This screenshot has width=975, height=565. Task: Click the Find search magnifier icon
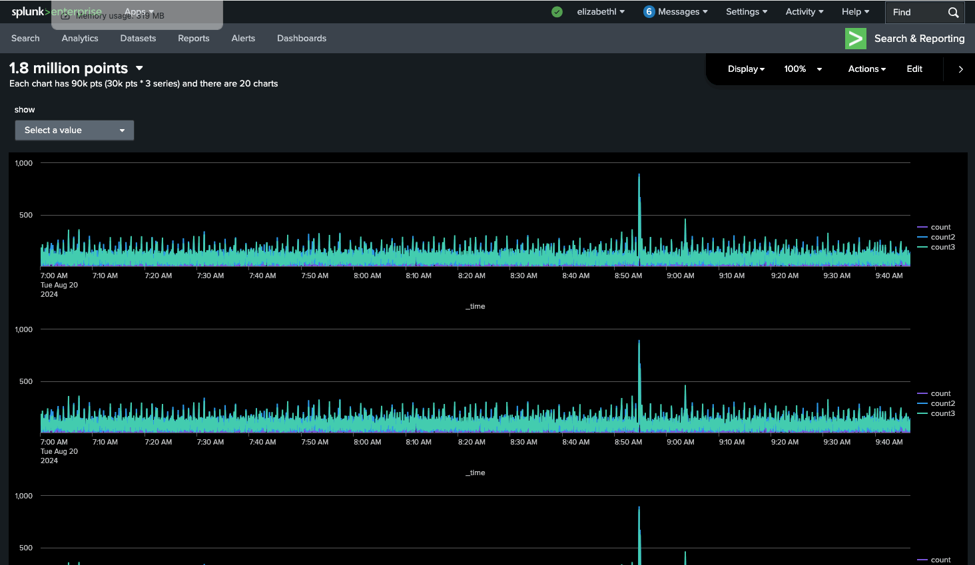click(x=953, y=12)
